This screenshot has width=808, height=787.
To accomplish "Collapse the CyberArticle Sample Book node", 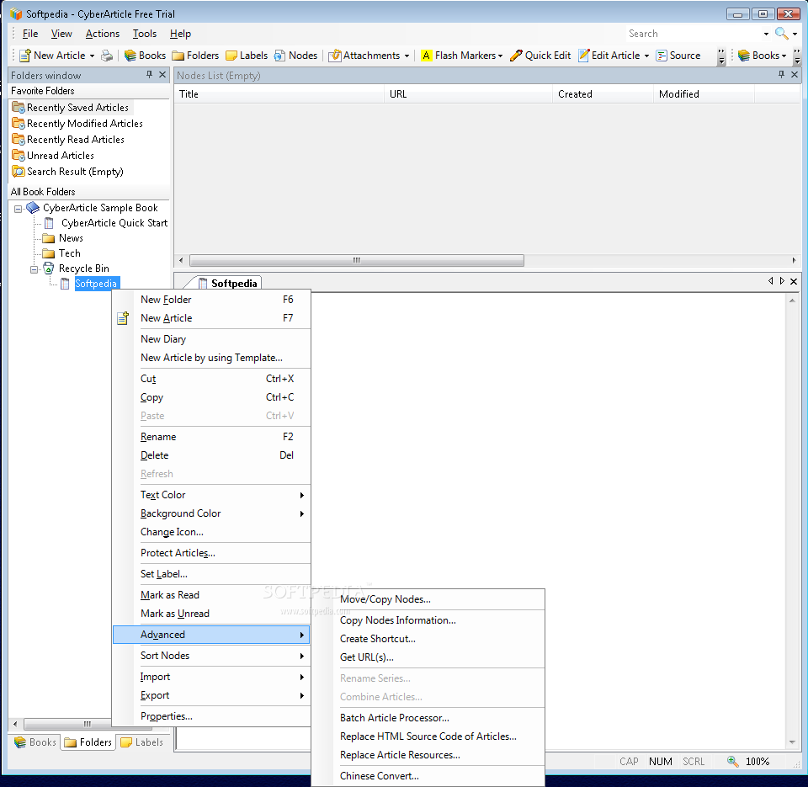I will 18,209.
